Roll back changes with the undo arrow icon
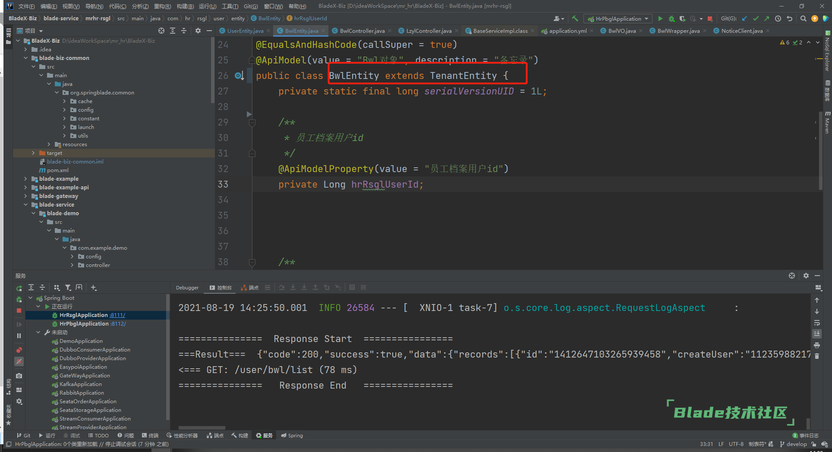This screenshot has height=452, width=832. coord(789,19)
